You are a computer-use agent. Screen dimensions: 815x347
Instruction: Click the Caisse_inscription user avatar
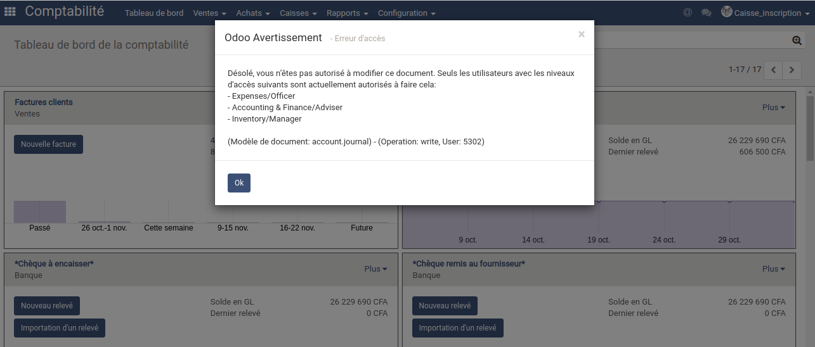727,12
